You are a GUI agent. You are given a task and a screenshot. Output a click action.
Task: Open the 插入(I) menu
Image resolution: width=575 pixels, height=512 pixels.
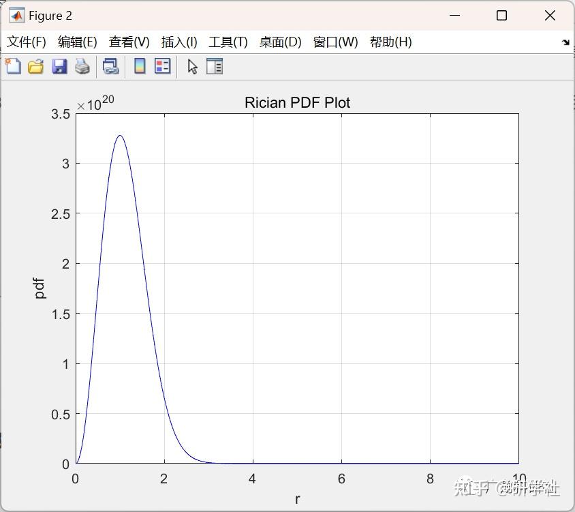pyautogui.click(x=178, y=42)
